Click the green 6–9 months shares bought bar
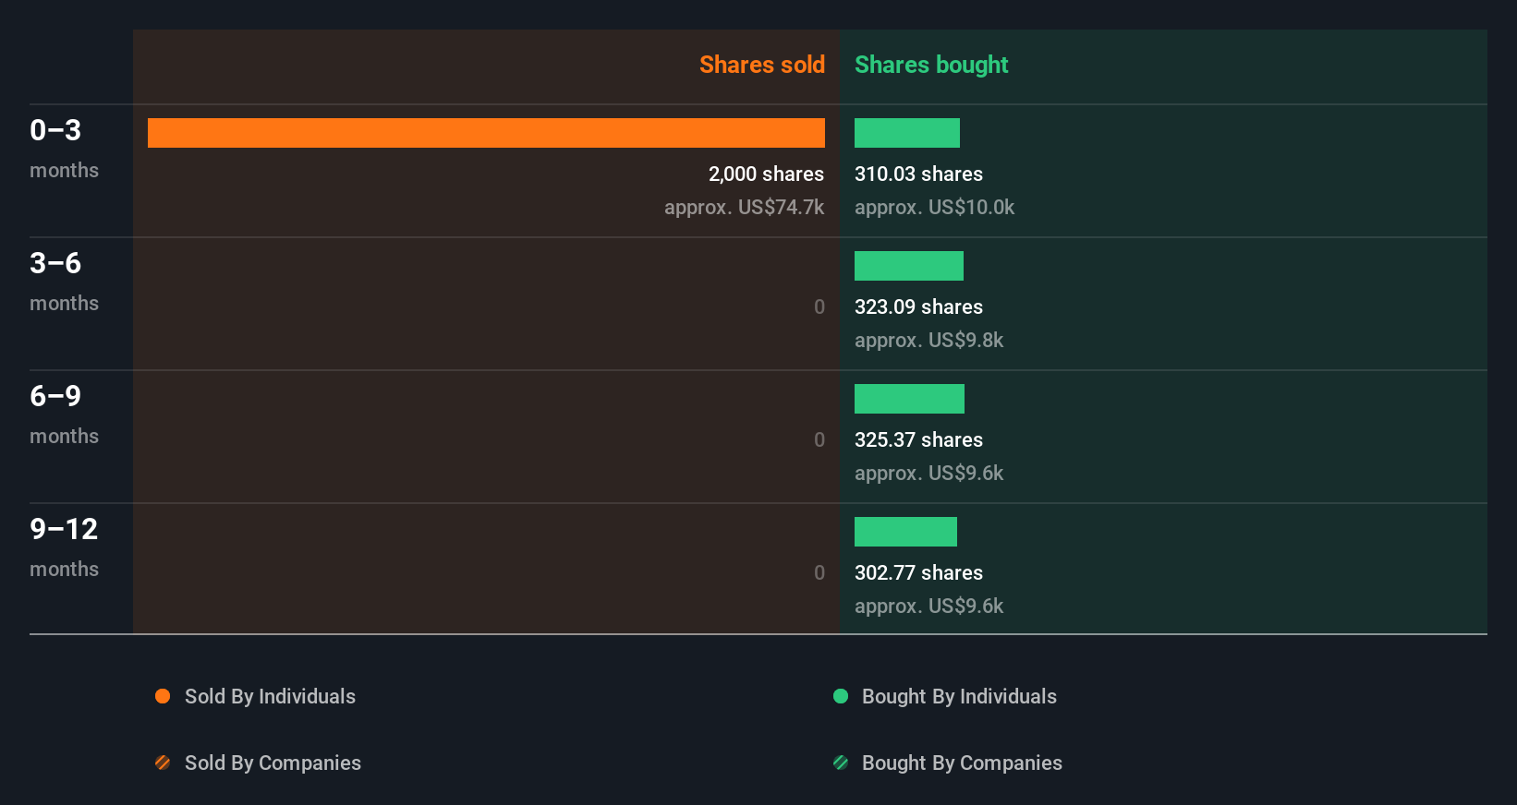Viewport: 1517px width, 805px height. tap(909, 399)
